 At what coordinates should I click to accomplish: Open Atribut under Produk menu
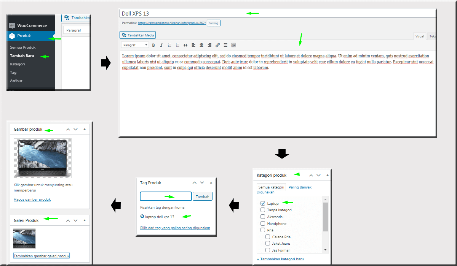tap(16, 81)
